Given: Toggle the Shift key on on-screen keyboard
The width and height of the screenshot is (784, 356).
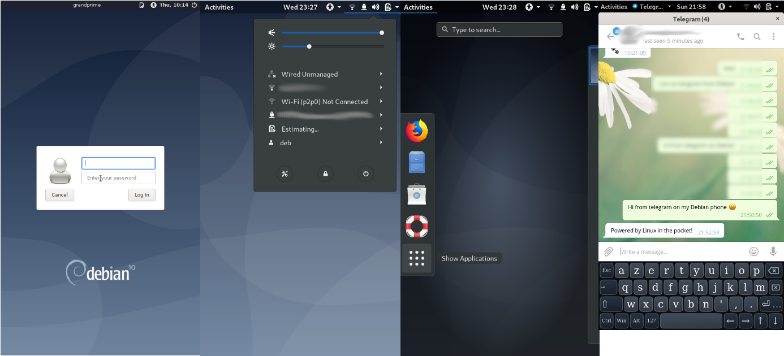Looking at the screenshot, I should (x=611, y=304).
